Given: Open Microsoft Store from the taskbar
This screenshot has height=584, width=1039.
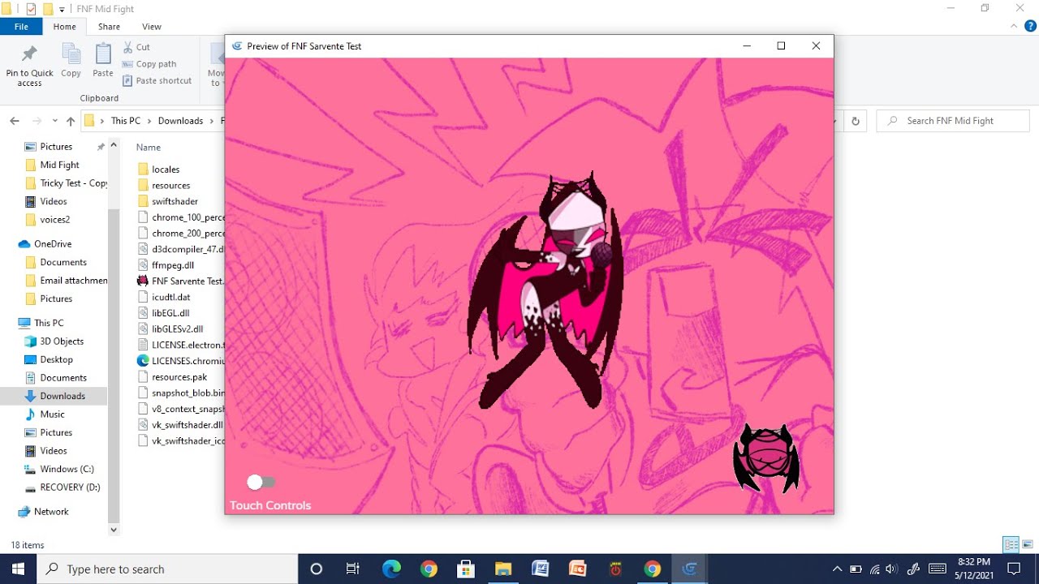Looking at the screenshot, I should [465, 569].
